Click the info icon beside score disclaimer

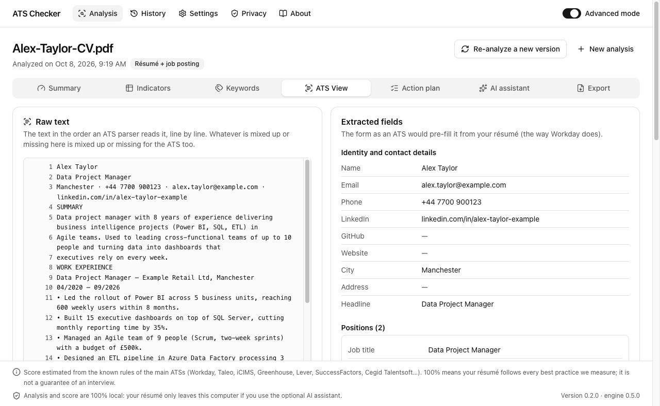tap(16, 373)
